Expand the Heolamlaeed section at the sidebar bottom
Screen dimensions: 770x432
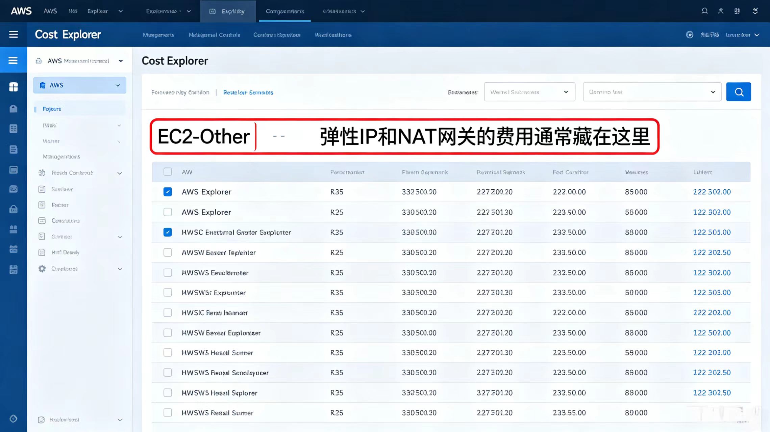120,420
